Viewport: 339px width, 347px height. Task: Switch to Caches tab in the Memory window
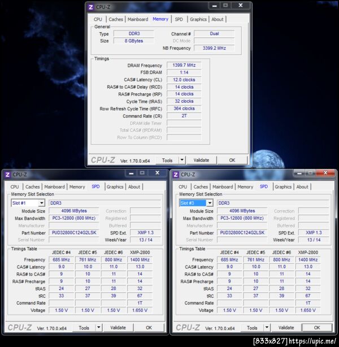pyautogui.click(x=116, y=19)
